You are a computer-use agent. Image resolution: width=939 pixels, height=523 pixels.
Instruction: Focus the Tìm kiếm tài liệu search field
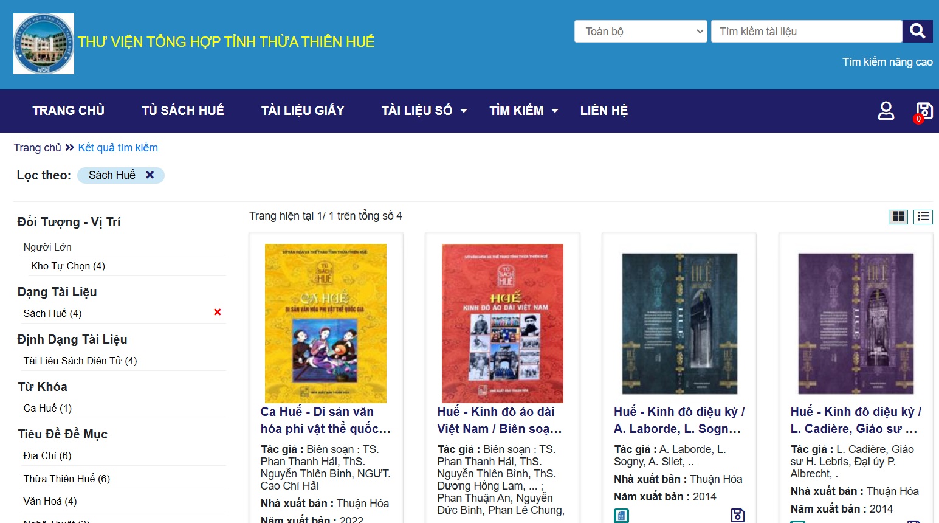tap(807, 32)
